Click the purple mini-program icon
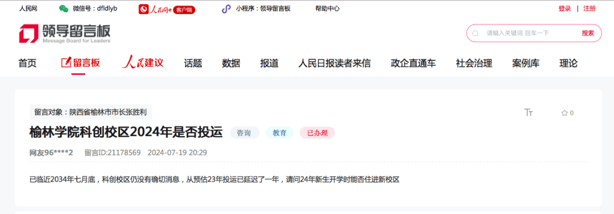 [x=226, y=9]
